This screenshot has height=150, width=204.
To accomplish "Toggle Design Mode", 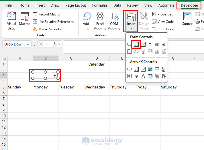I will 144,21.
